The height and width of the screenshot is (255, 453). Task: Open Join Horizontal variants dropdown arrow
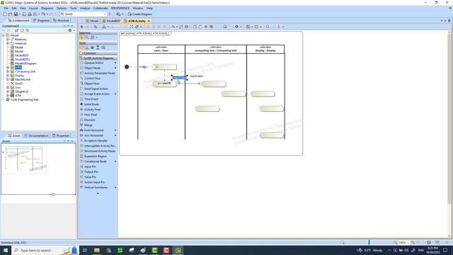tap(115, 135)
